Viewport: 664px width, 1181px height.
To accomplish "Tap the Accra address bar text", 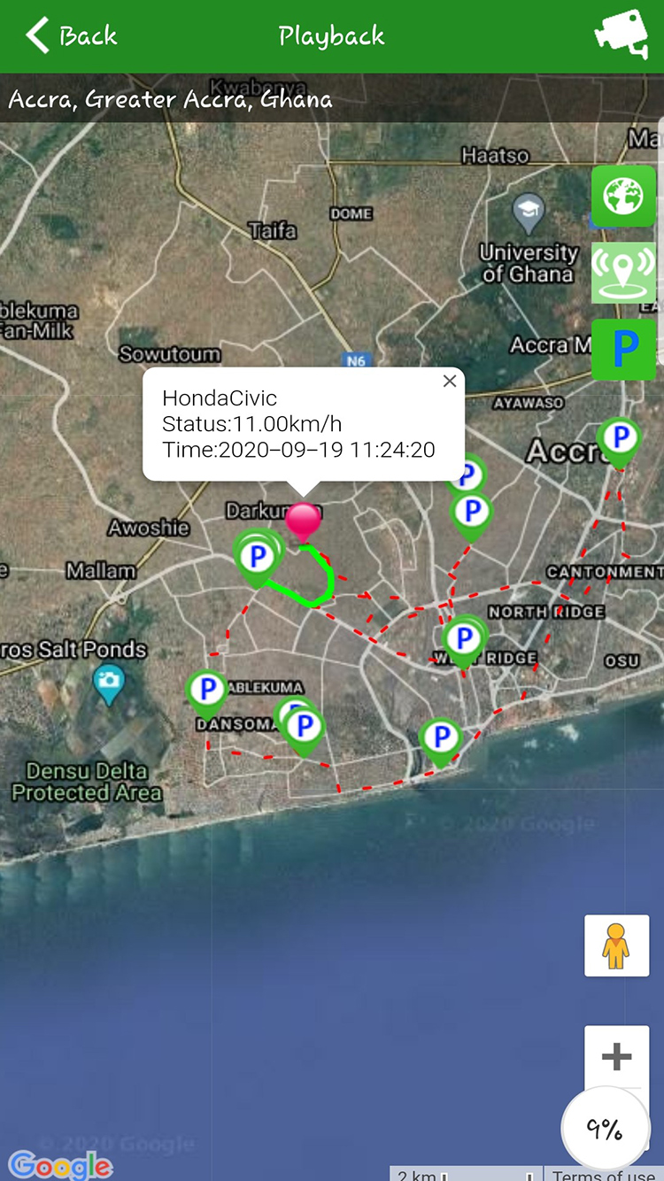I will click(171, 98).
